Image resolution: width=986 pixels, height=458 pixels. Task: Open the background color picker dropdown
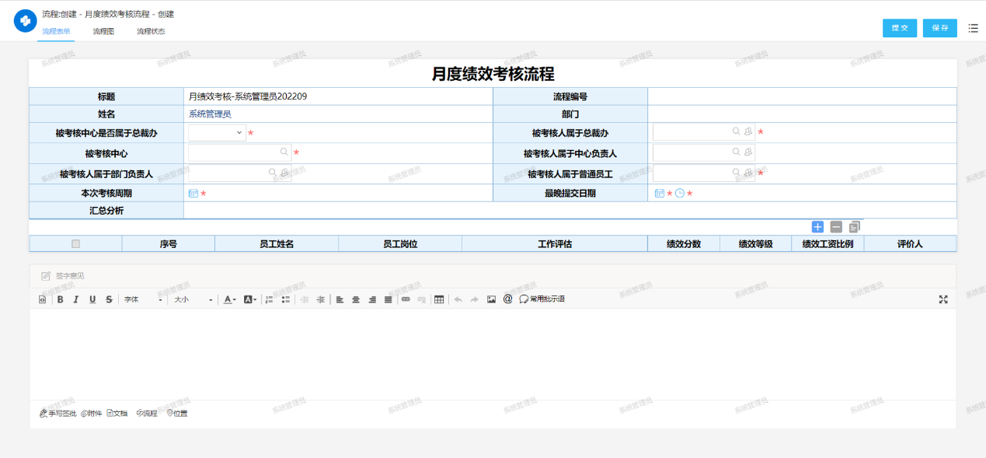(250, 299)
